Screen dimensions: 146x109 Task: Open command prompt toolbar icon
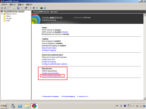41,8
